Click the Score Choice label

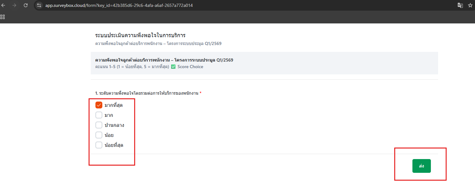click(x=190, y=67)
